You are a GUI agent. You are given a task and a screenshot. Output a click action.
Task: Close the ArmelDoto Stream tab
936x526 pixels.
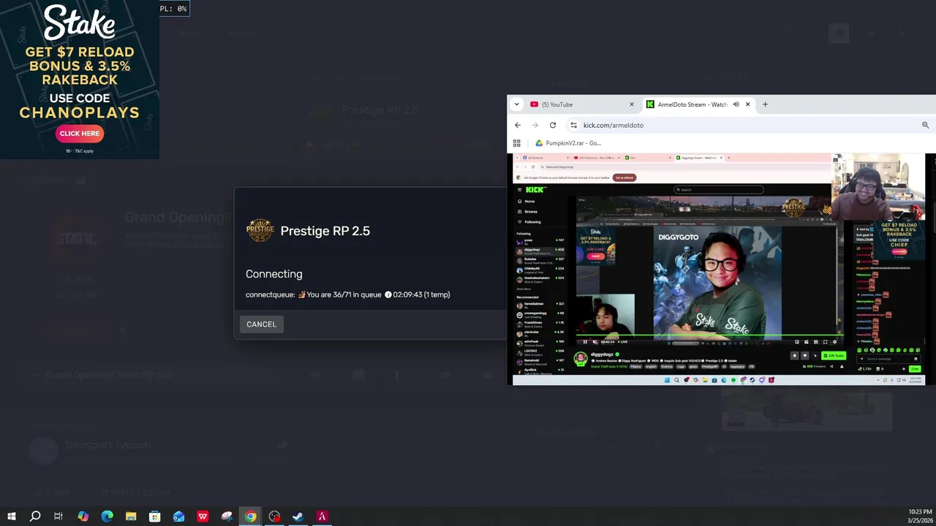click(747, 104)
